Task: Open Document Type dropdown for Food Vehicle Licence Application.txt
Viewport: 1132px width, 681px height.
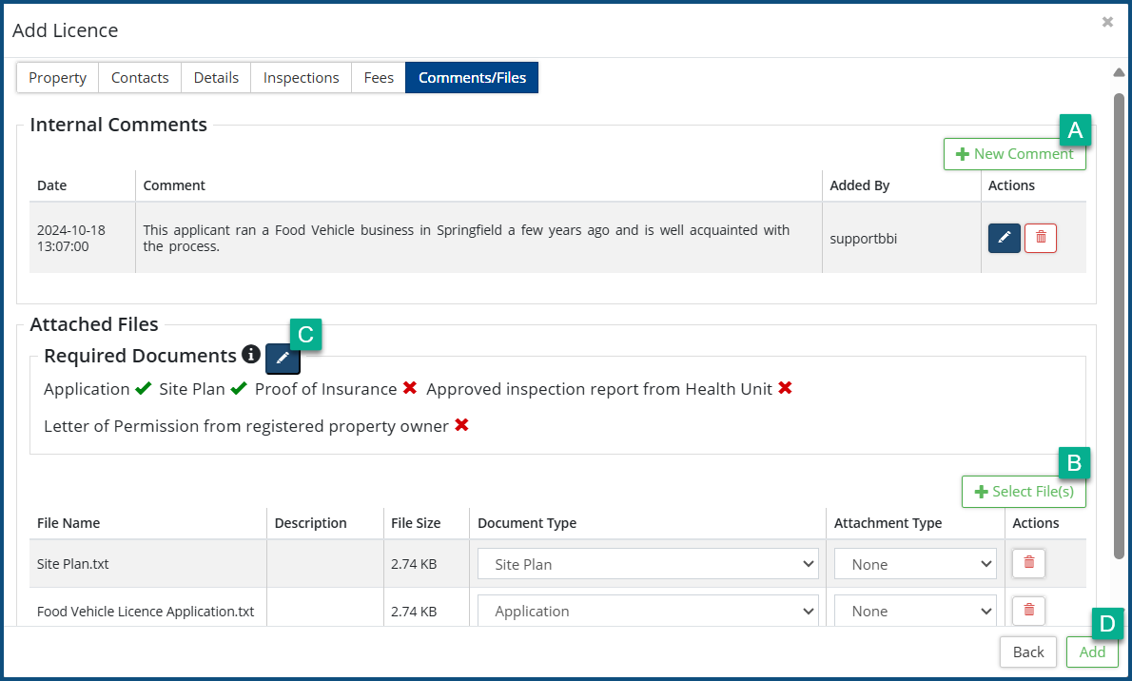Action: (648, 611)
